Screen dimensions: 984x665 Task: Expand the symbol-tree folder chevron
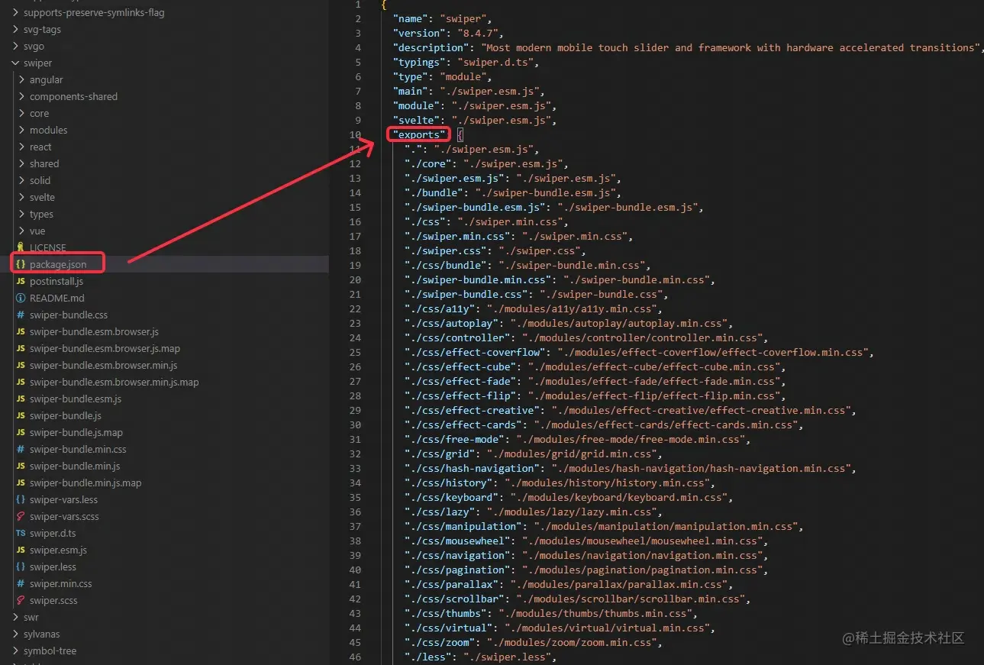pos(16,650)
